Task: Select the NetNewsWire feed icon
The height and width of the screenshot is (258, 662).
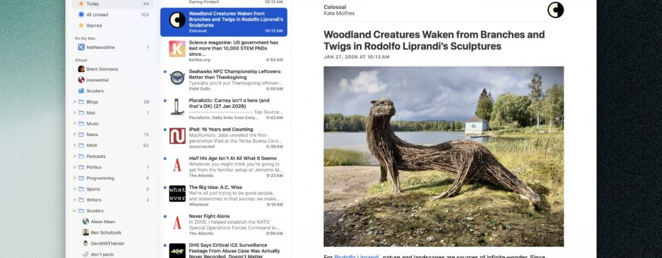Action: coord(81,47)
